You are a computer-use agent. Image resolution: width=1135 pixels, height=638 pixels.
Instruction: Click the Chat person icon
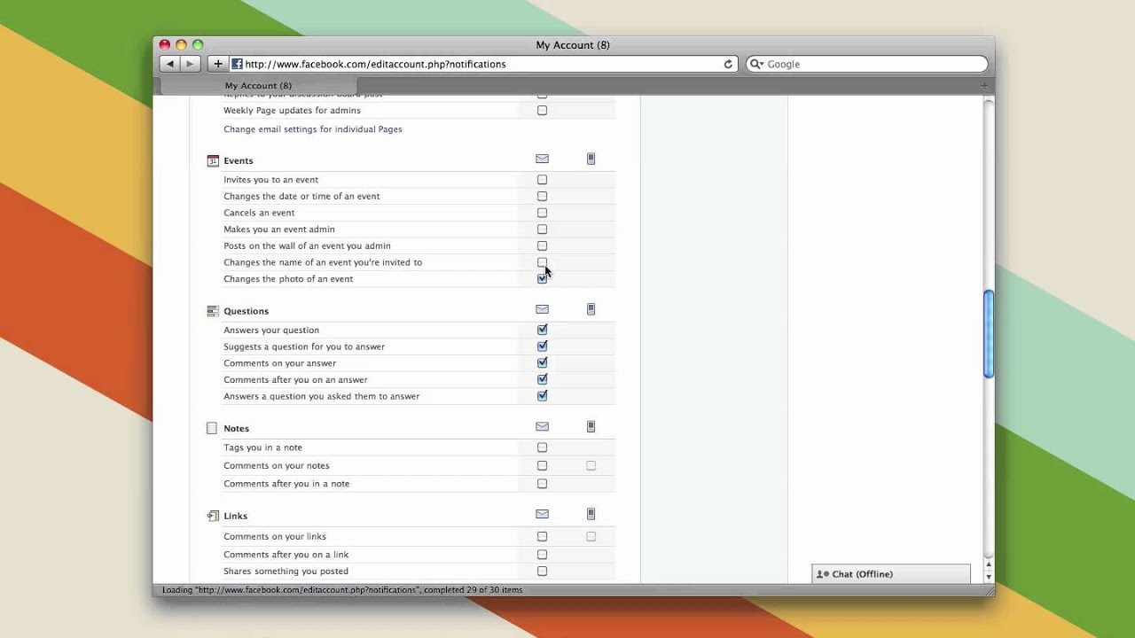click(822, 574)
